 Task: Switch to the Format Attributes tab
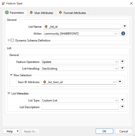click(x=72, y=13)
